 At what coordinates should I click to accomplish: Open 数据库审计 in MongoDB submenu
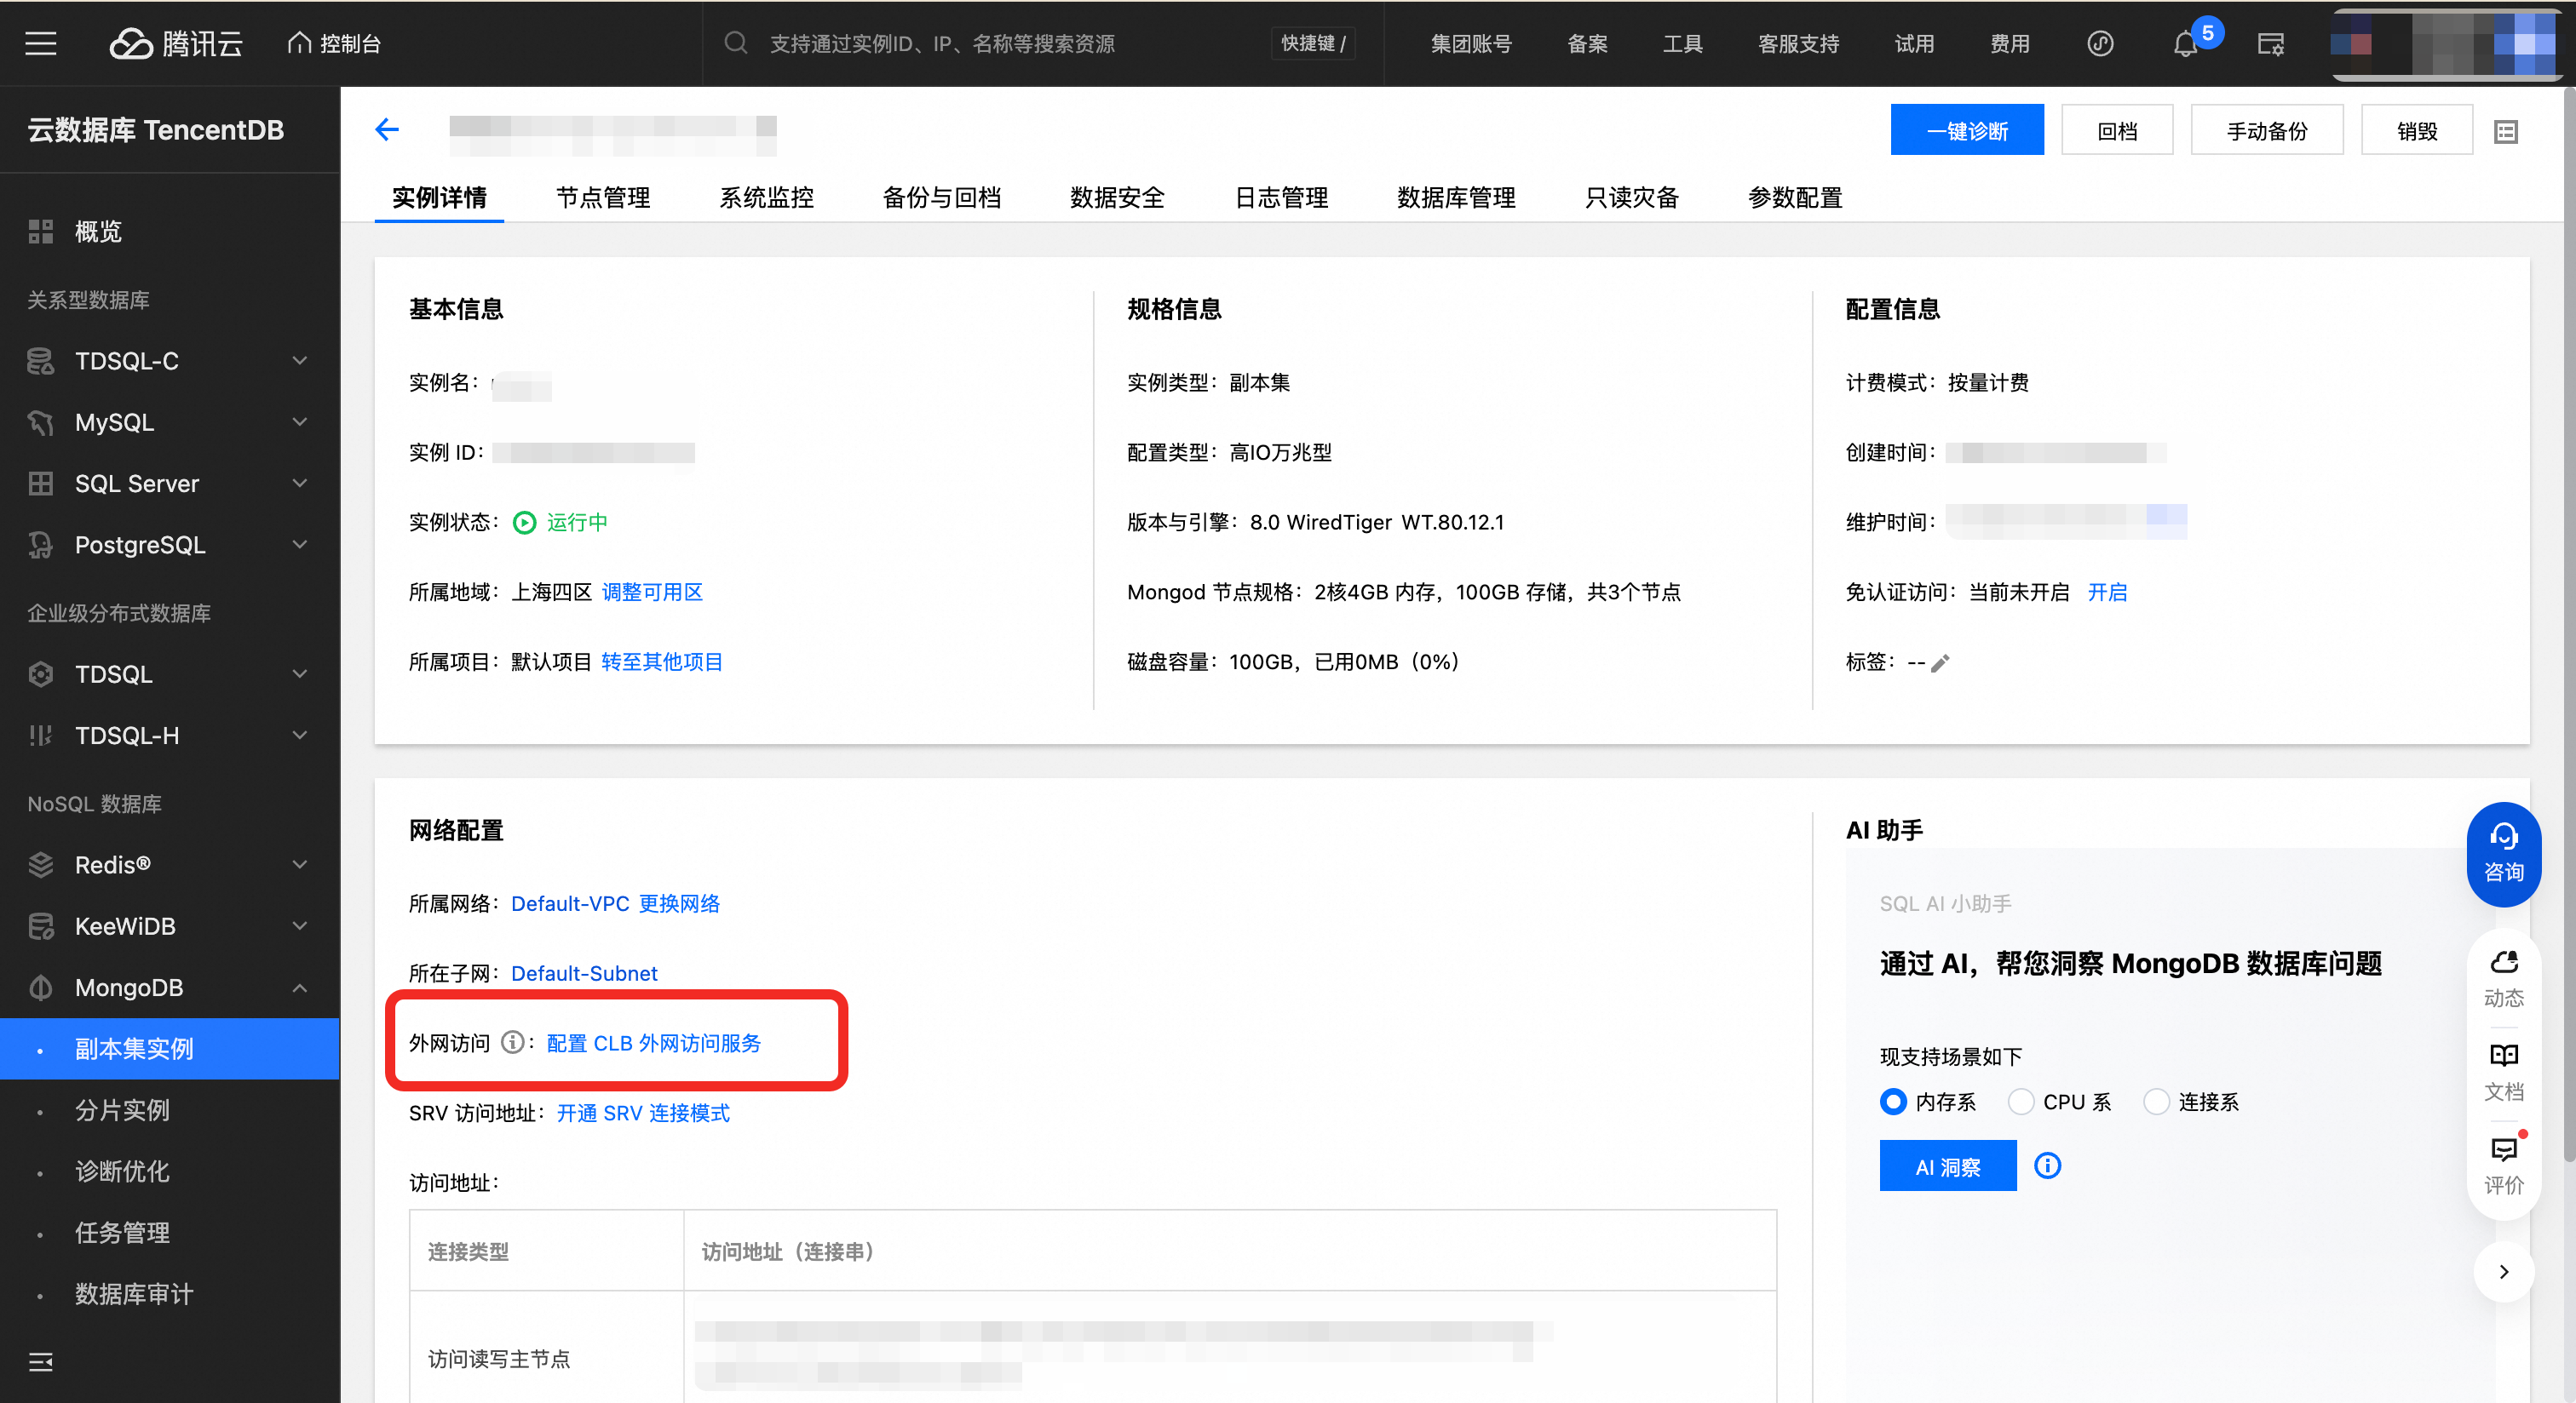tap(133, 1294)
